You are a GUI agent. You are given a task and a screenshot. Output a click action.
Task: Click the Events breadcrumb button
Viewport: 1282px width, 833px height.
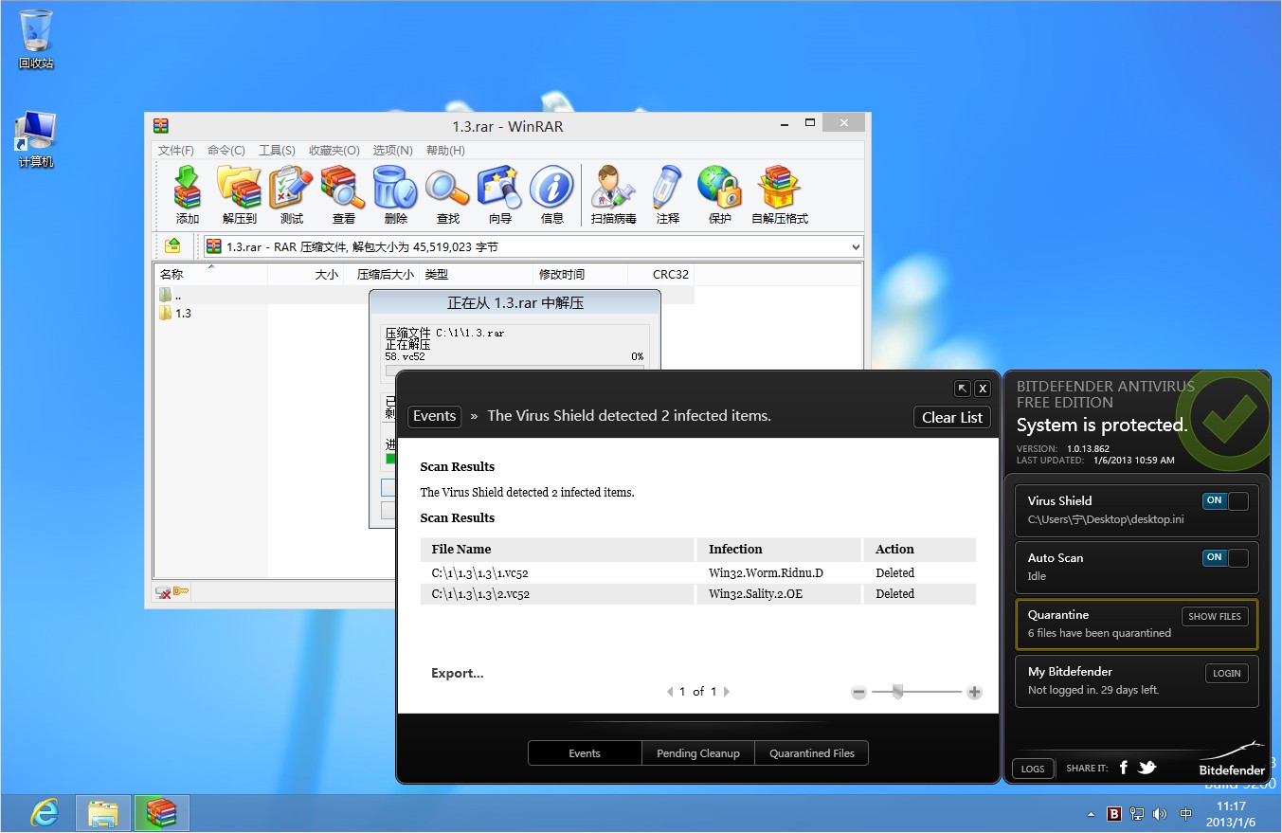[x=435, y=416]
